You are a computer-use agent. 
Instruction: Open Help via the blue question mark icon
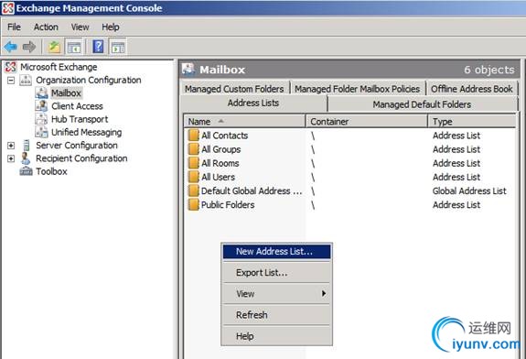pyautogui.click(x=98, y=46)
